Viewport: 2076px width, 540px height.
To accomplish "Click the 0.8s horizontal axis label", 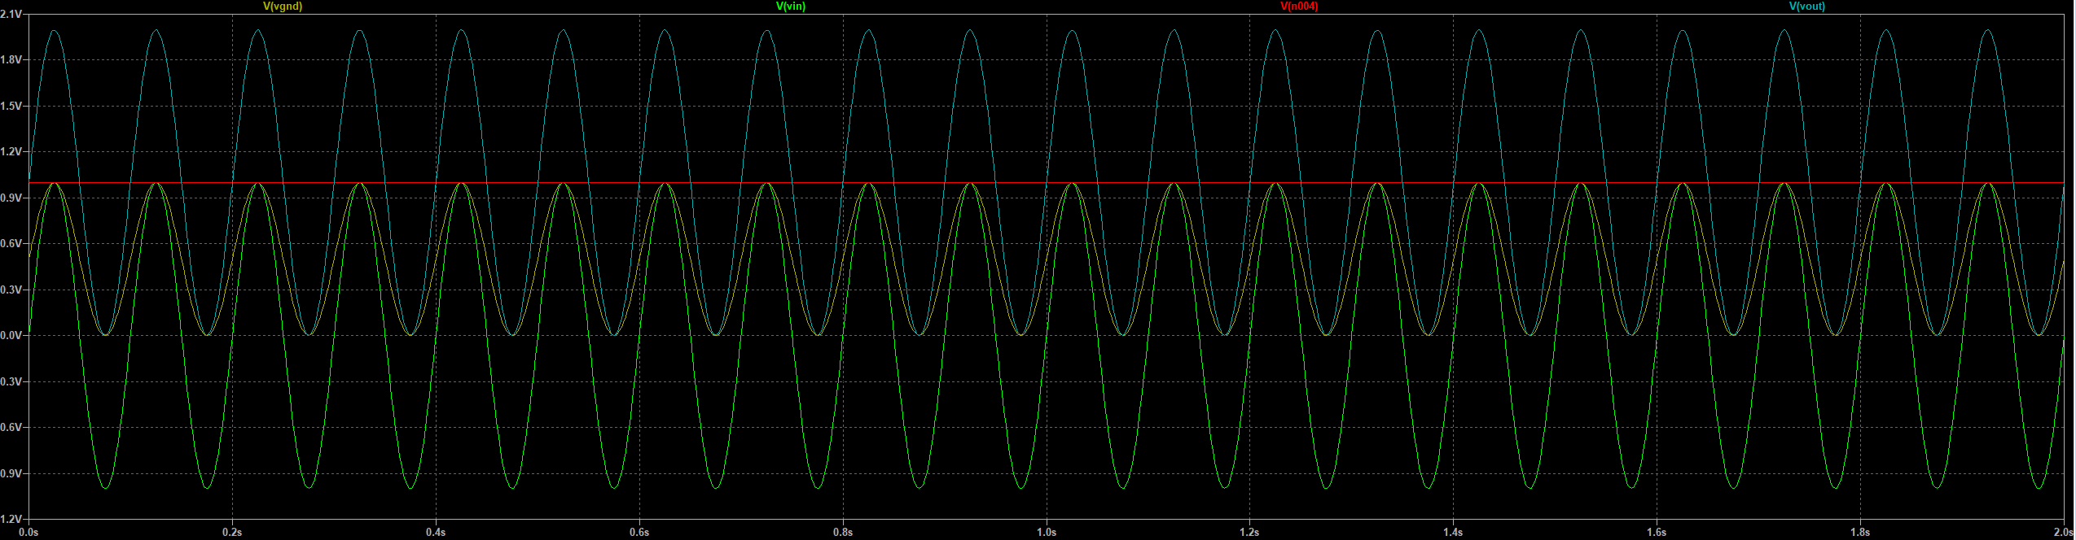I will click(843, 533).
